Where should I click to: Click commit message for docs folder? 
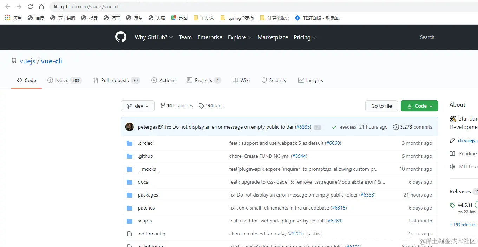tap(307, 182)
